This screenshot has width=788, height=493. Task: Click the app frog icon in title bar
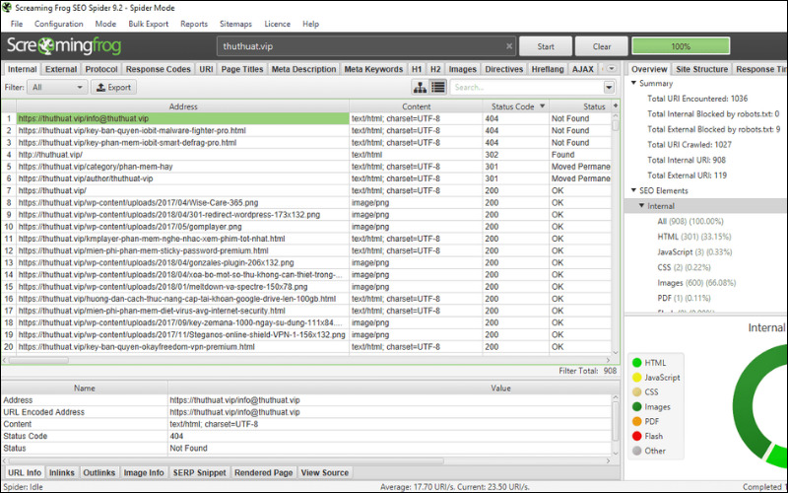point(7,8)
